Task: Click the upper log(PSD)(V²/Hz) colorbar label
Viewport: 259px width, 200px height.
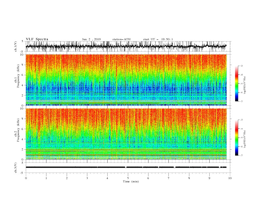Action: [x=245, y=85]
